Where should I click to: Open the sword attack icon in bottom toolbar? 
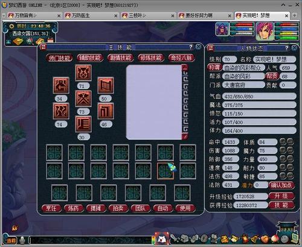[175, 239]
